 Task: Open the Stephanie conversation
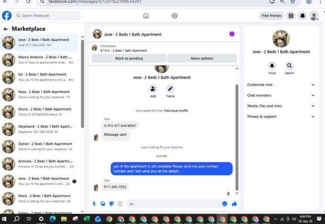[39, 129]
